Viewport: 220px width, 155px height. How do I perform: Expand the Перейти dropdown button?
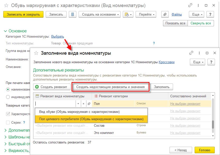(x=146, y=15)
